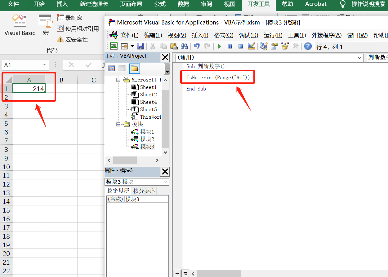Toggle the Folders view in Project Explorer
Image resolution: width=388 pixels, height=277 pixels.
134,68
